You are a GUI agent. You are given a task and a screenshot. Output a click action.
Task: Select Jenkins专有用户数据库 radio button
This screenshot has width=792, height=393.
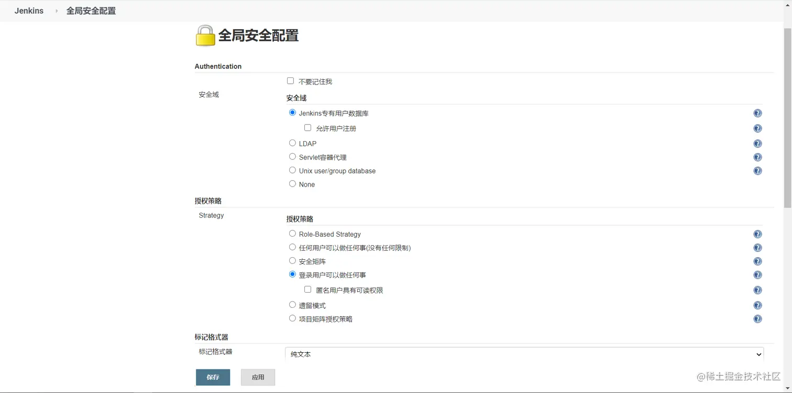(292, 113)
